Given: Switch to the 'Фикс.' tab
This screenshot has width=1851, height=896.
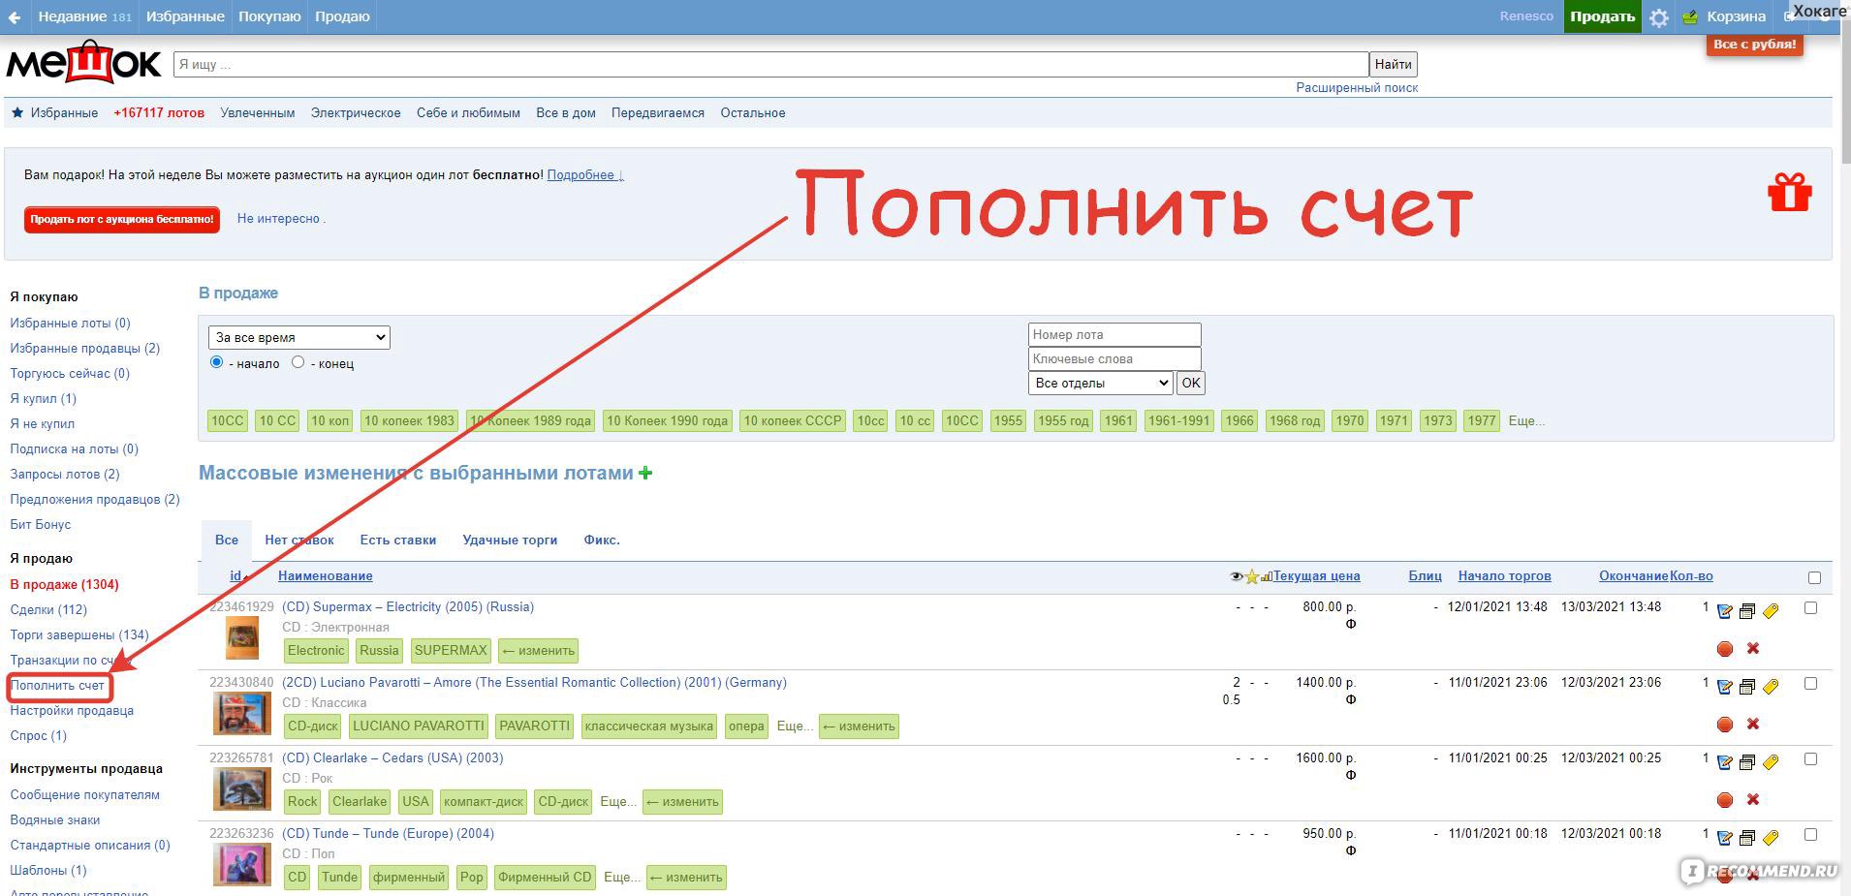Looking at the screenshot, I should [x=602, y=540].
